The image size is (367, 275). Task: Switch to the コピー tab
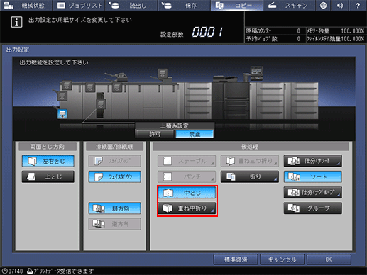(237, 5)
